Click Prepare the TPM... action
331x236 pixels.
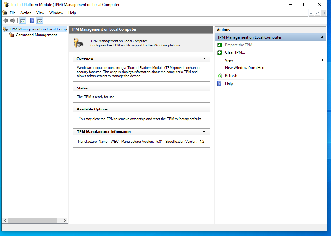pyautogui.click(x=240, y=45)
